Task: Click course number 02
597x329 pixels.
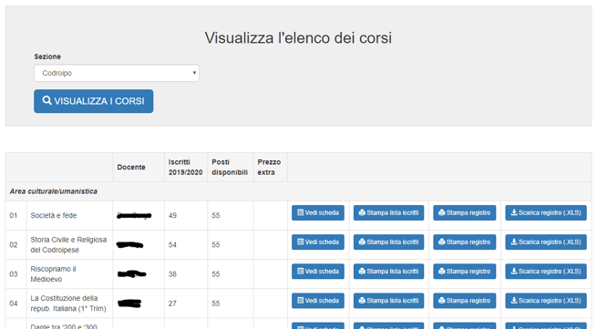Action: tap(14, 245)
